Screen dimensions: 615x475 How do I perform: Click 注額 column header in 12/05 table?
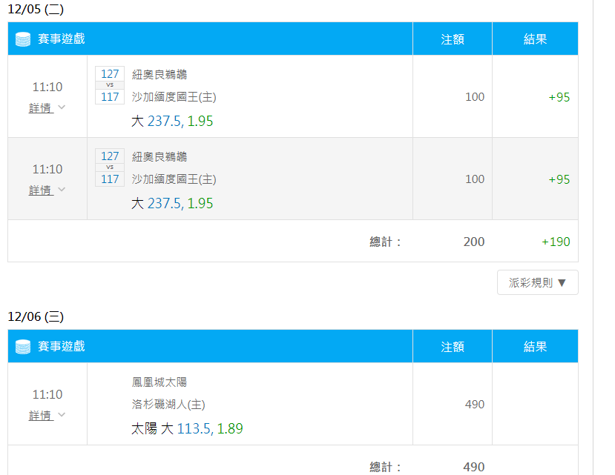[x=453, y=39]
